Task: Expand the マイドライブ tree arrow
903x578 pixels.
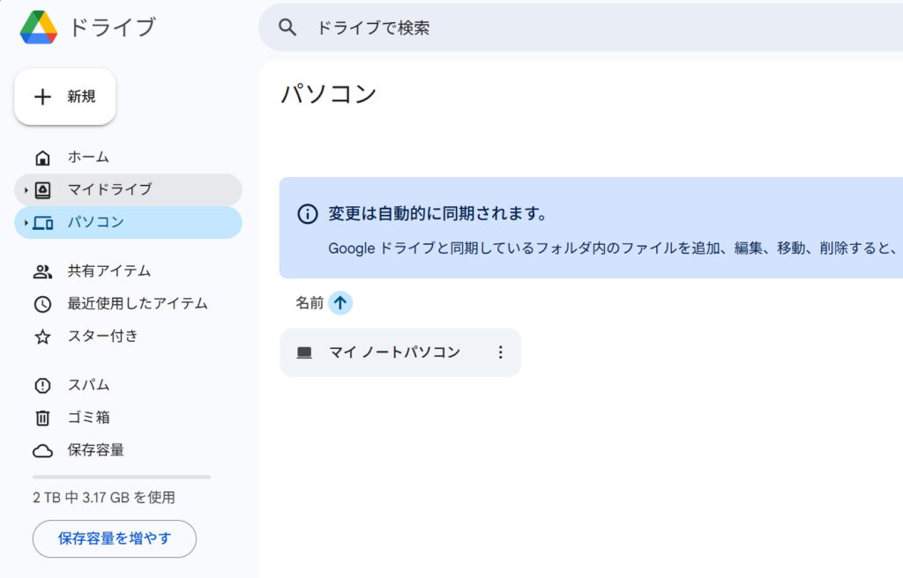Action: coord(26,190)
